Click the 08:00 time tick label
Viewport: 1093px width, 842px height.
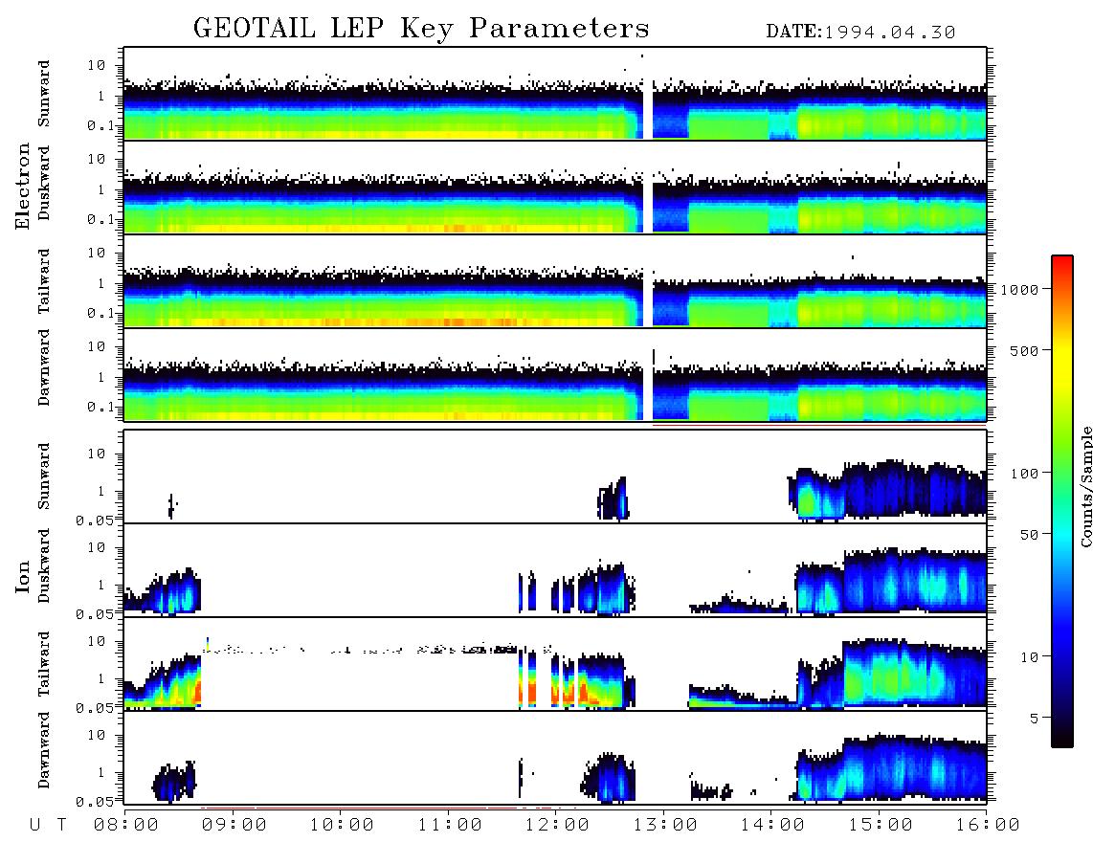click(126, 825)
